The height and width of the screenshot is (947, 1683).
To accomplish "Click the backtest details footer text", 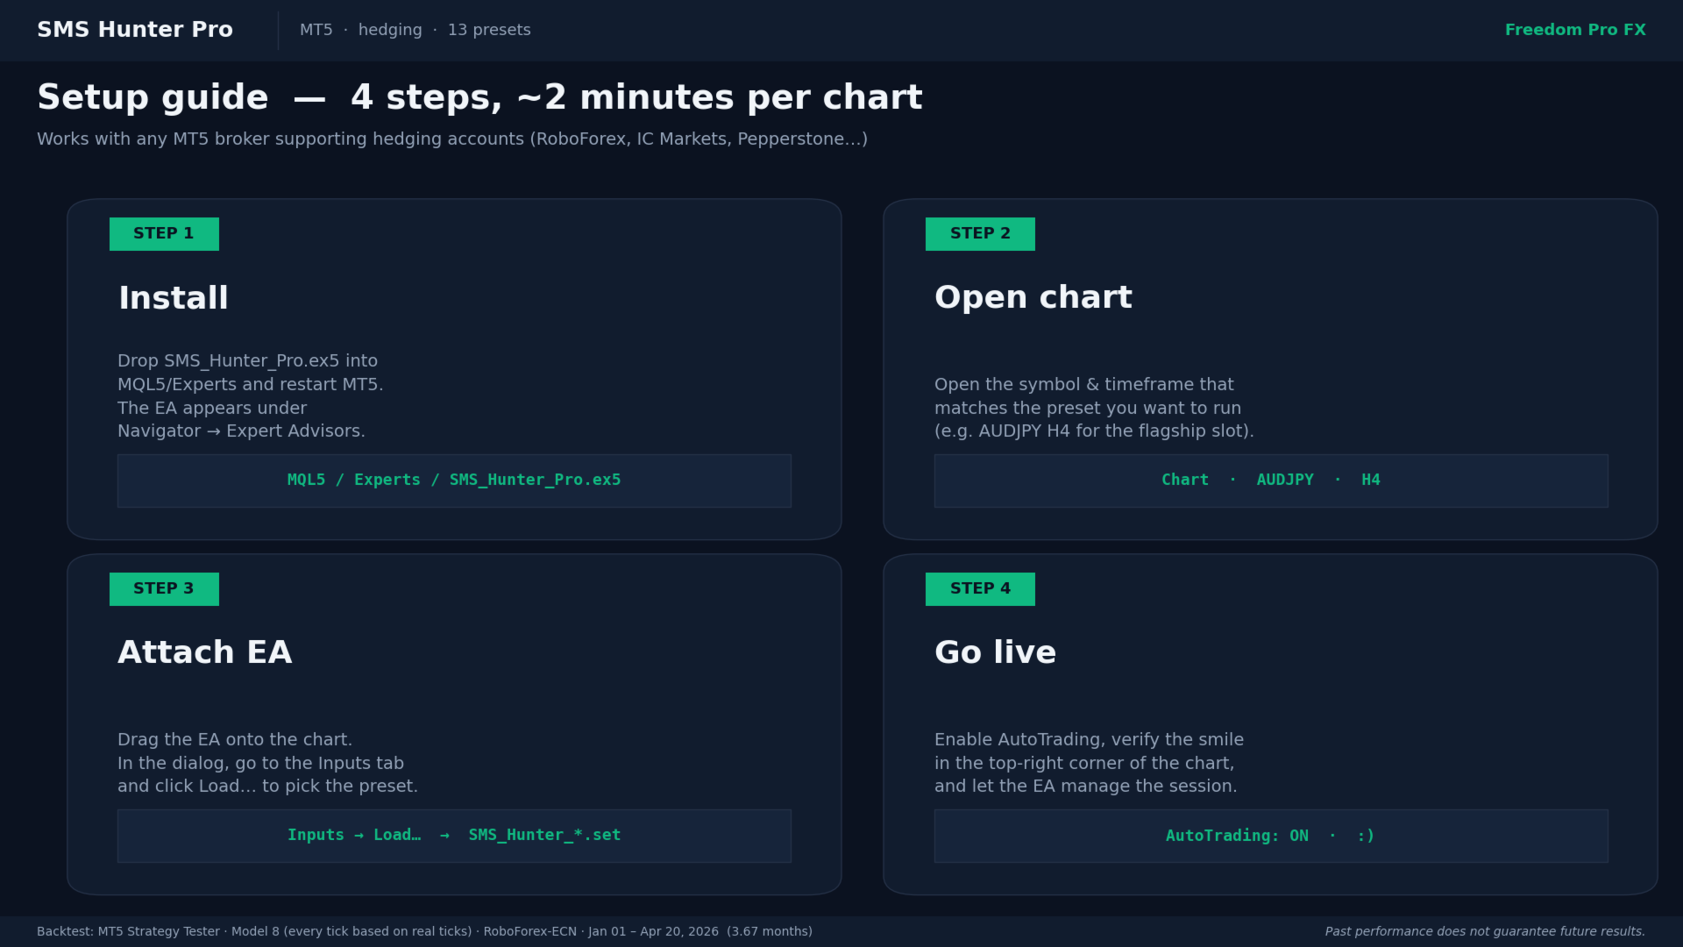I will [424, 931].
